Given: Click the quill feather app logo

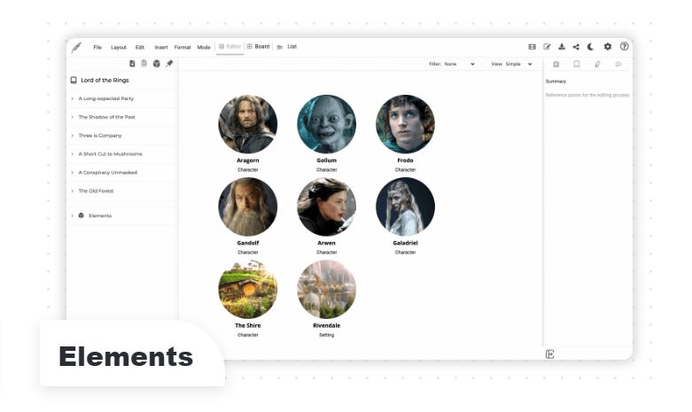Looking at the screenshot, I should click(x=76, y=47).
